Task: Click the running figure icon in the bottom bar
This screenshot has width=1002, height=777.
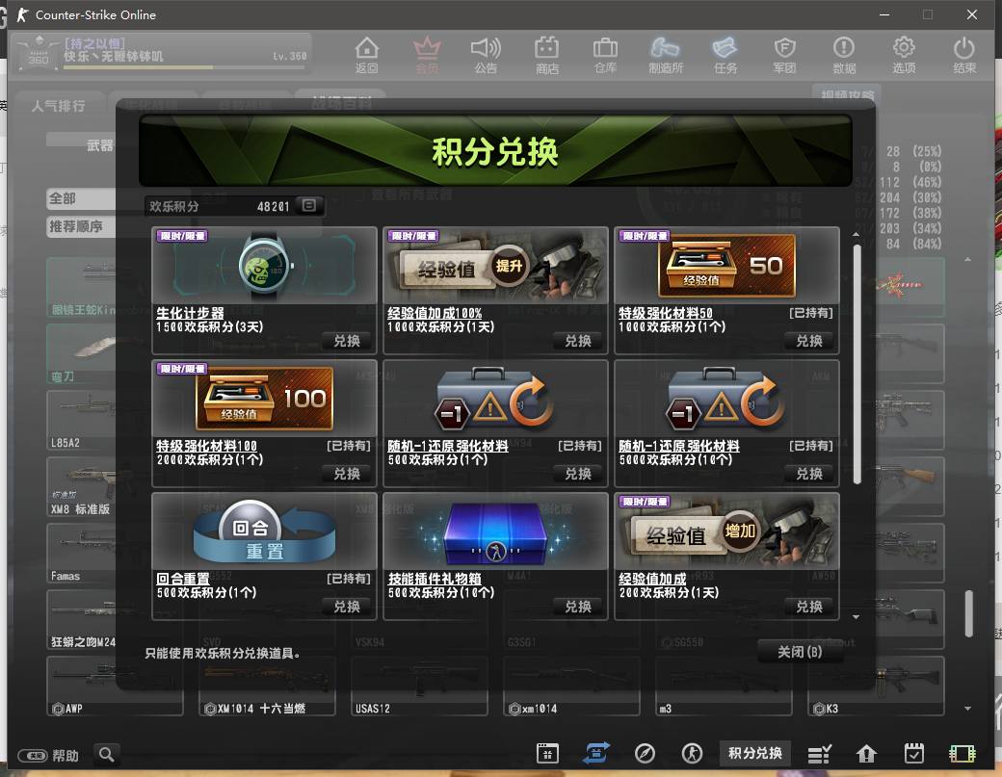Action: point(692,753)
